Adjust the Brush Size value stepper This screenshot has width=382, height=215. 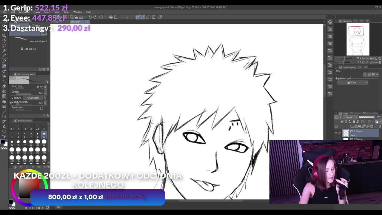point(42,87)
